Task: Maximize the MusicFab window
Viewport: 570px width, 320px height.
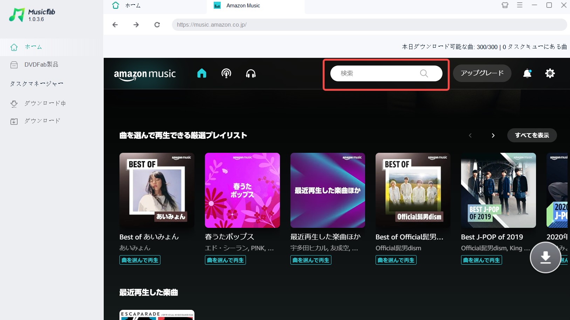Action: click(549, 5)
